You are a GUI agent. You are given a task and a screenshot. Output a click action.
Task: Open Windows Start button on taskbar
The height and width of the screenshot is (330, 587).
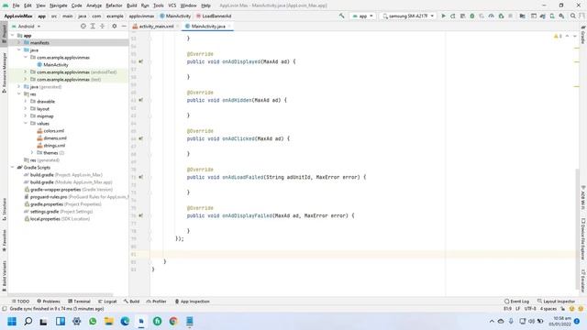12,322
